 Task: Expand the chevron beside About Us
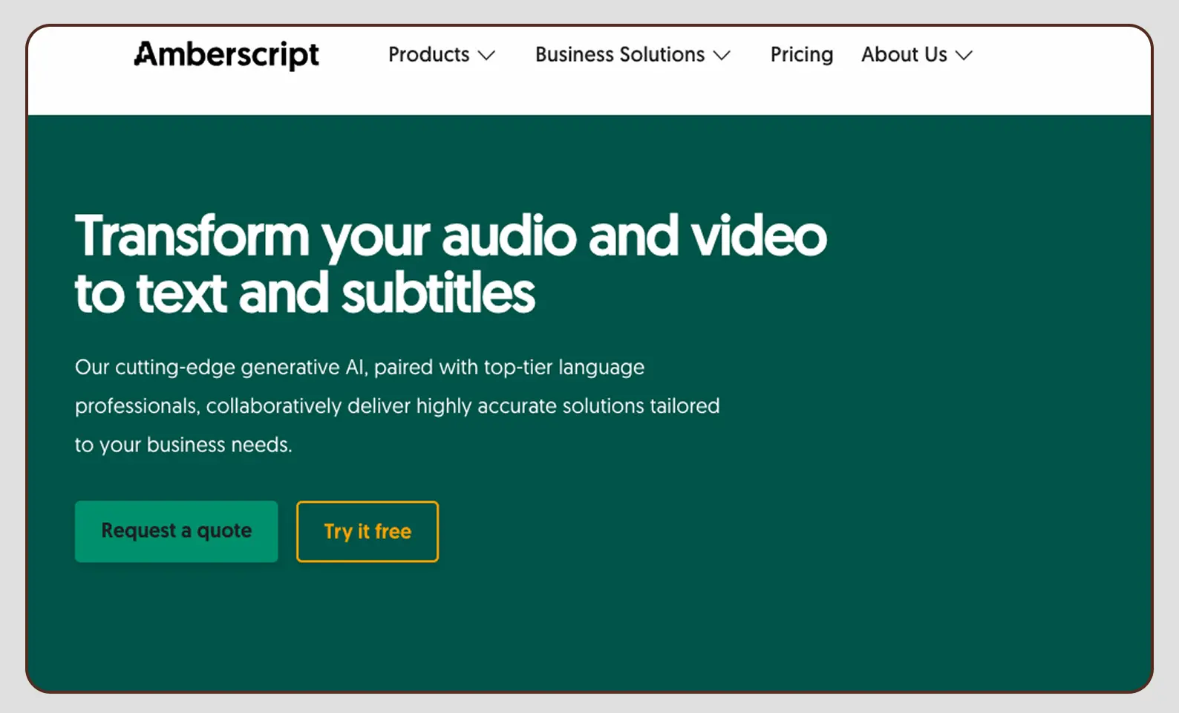tap(964, 56)
